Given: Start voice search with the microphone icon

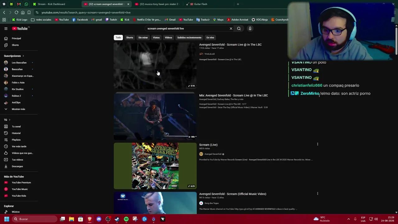Looking at the screenshot, I should (x=250, y=29).
